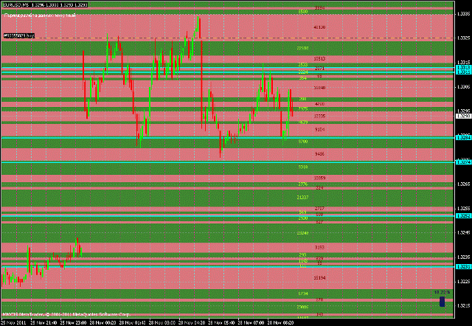Click the 28 Nov 08:20 time axis label
This screenshot has height=326, width=472.
coord(280,323)
